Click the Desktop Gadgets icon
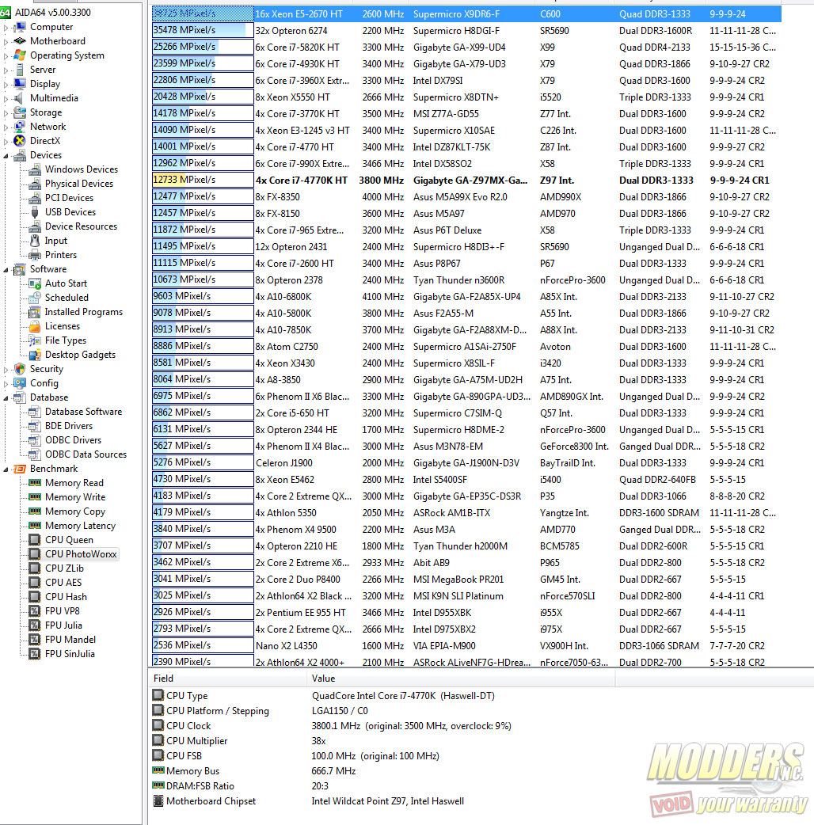Screen dimensions: 814x825 pos(35,355)
